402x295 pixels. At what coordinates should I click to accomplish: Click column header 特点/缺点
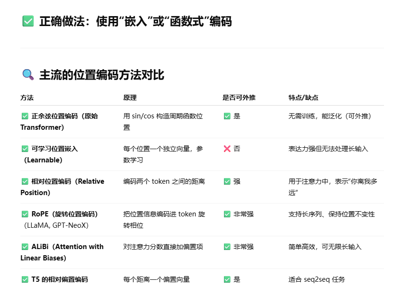coord(304,98)
